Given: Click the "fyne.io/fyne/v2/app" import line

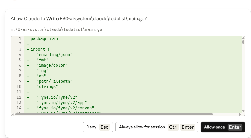Looking at the screenshot, I should (62, 103).
